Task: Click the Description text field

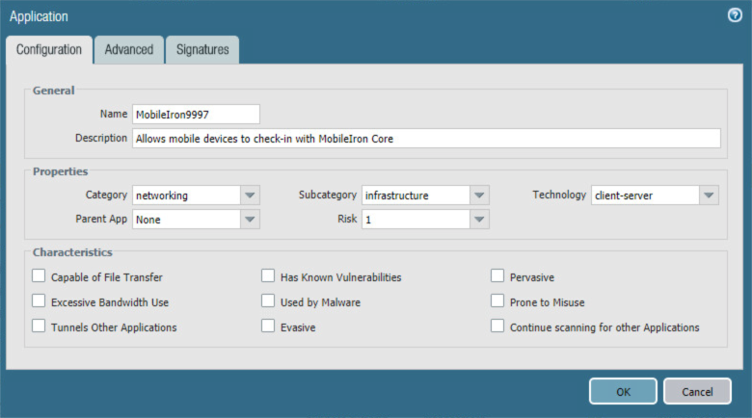Action: (x=426, y=139)
